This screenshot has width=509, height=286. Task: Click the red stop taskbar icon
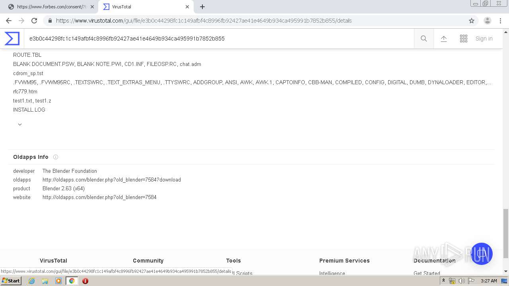(85, 281)
